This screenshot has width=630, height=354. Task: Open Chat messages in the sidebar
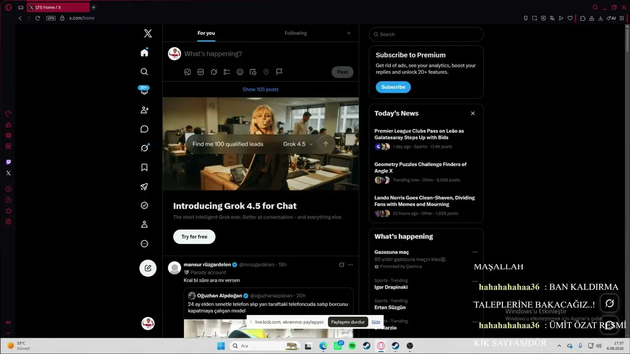tap(144, 129)
